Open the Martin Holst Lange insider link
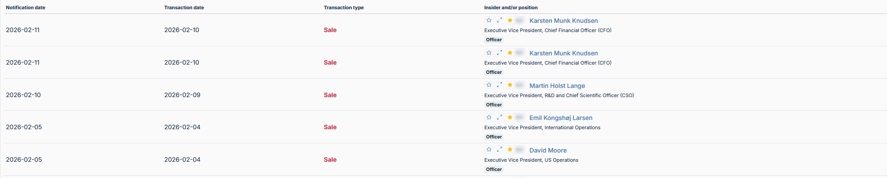 (557, 86)
